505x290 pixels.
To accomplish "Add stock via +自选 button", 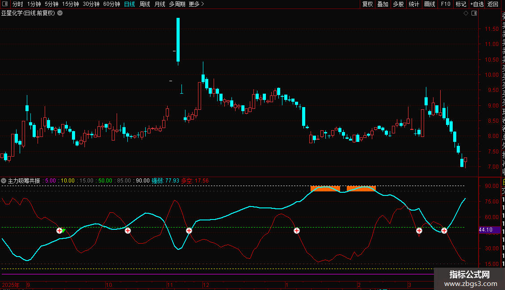I will 477,4.
